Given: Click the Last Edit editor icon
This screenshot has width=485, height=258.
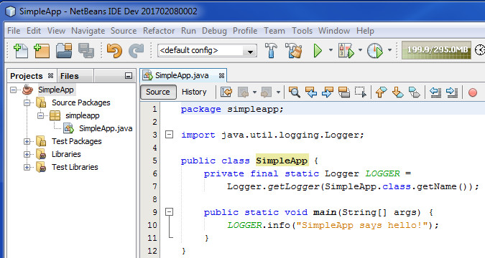Looking at the screenshot, I should pos(226,92).
